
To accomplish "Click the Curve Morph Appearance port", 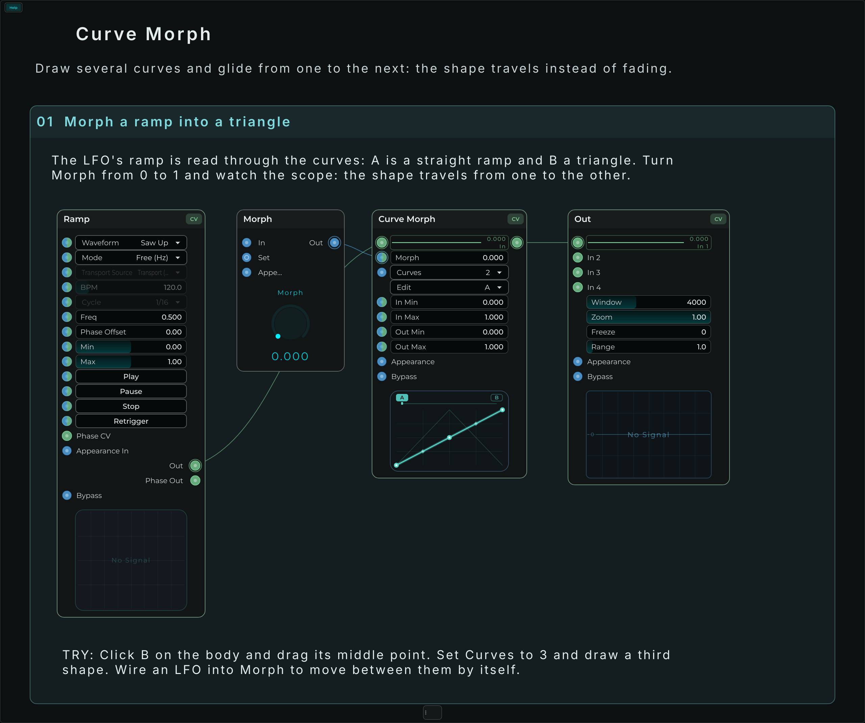I will click(x=382, y=362).
